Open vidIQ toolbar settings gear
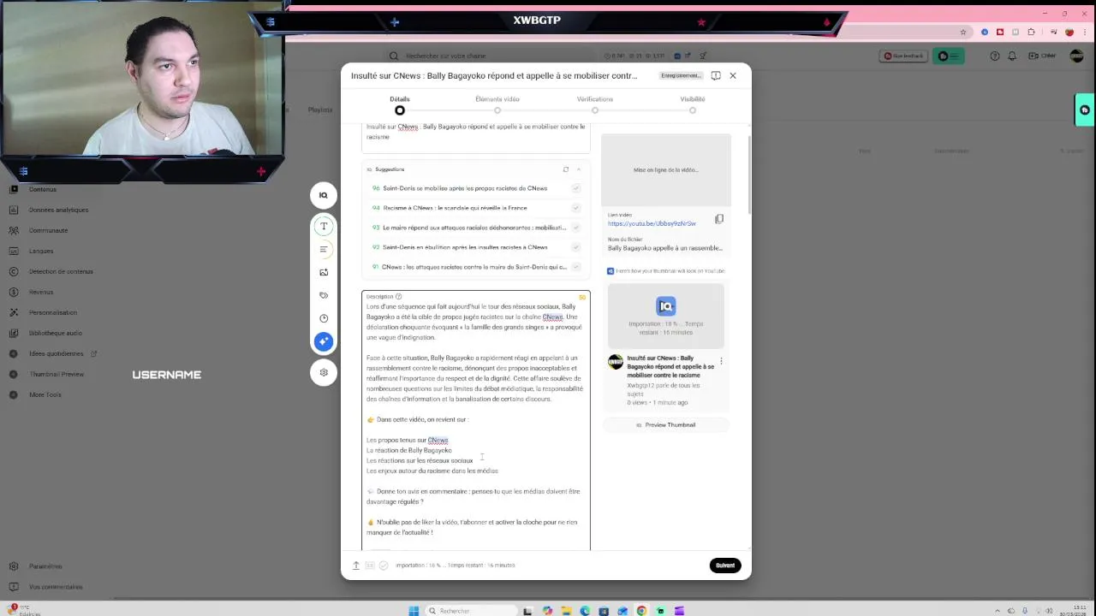The image size is (1096, 616). 324,372
